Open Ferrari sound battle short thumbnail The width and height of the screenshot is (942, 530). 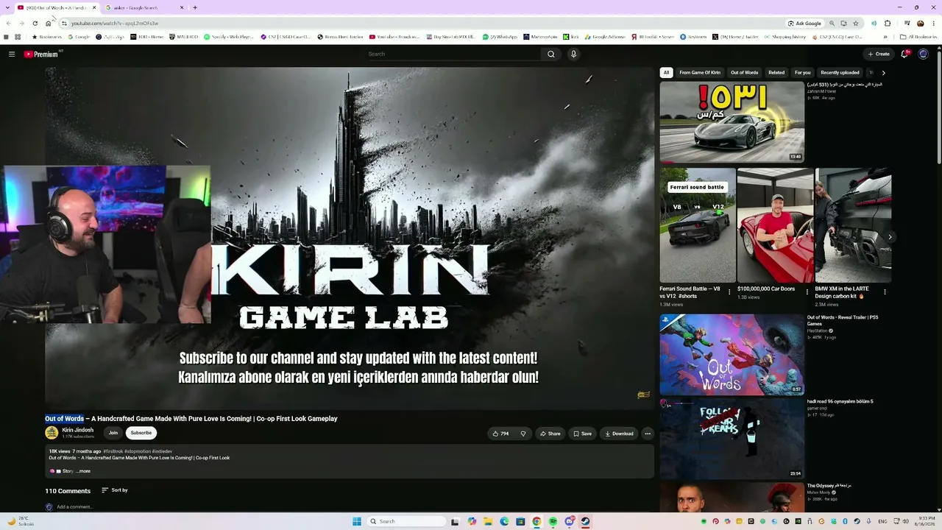[697, 225]
